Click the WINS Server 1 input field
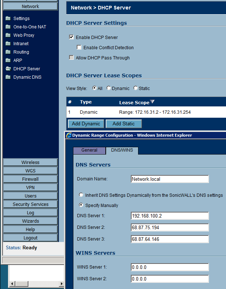 (170, 267)
